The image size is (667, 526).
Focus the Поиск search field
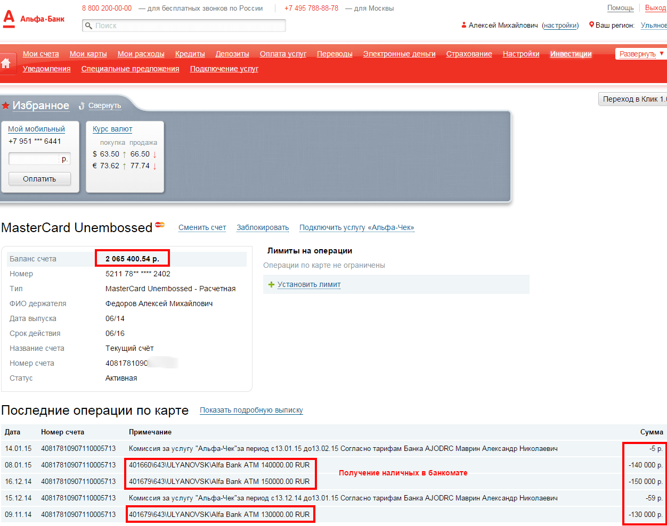(x=184, y=26)
